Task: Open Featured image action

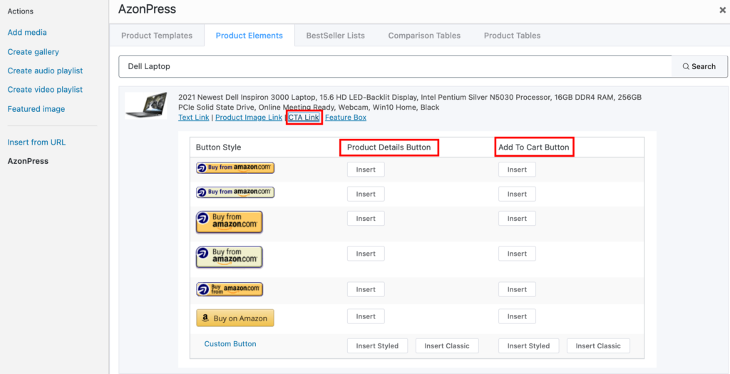Action: (x=36, y=109)
